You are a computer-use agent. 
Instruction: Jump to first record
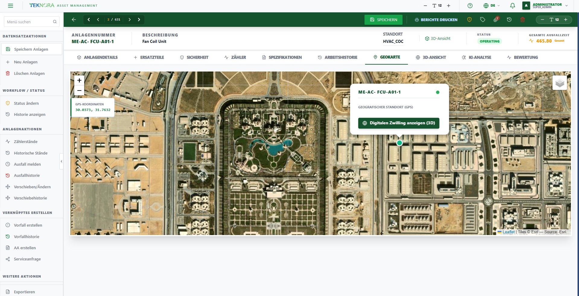pos(89,20)
